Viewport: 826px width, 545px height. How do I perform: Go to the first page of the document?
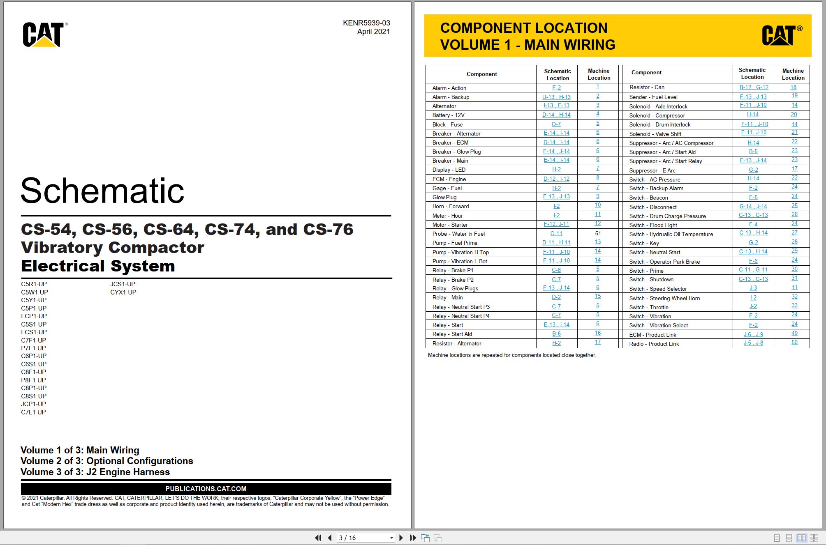(x=318, y=538)
